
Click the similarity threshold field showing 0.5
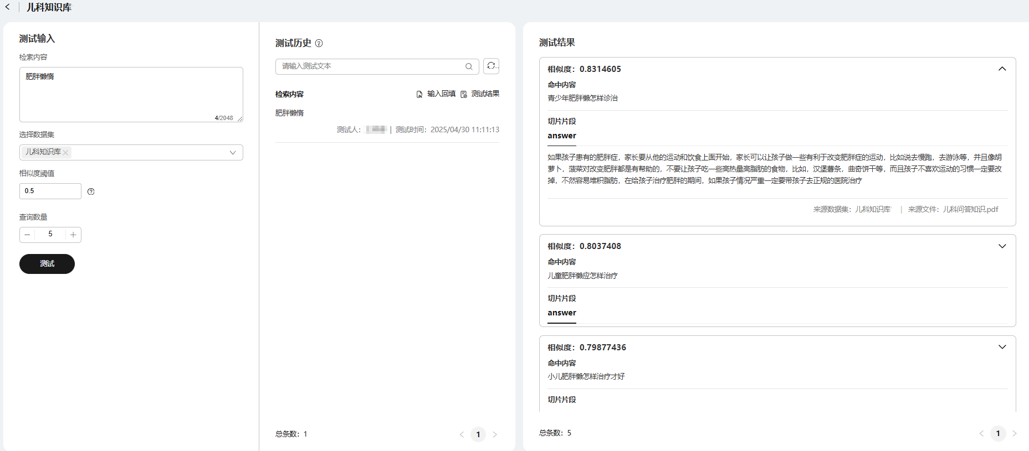(x=50, y=191)
